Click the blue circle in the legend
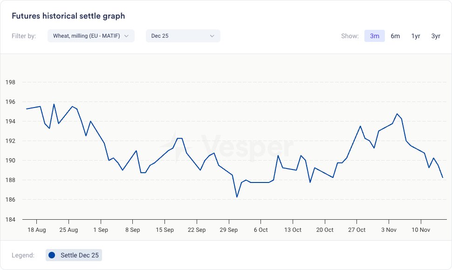The width and height of the screenshot is (452, 270). [x=52, y=255]
